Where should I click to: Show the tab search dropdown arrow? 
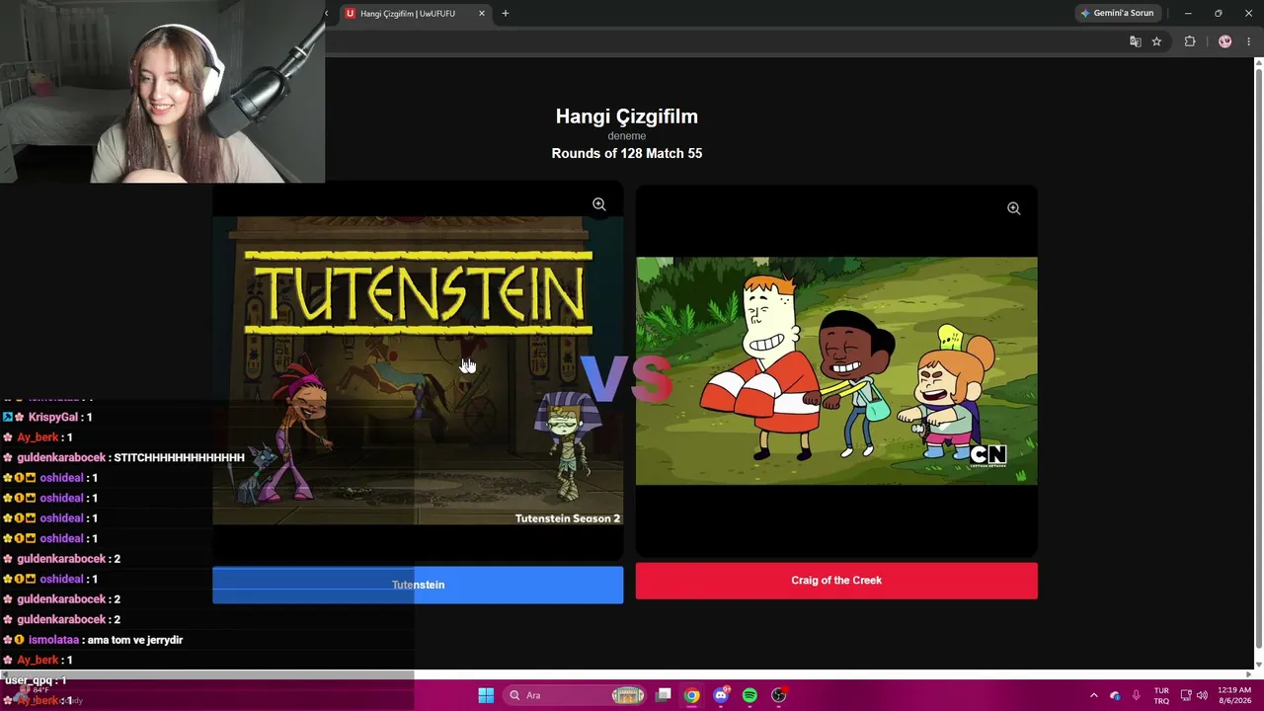point(326,14)
